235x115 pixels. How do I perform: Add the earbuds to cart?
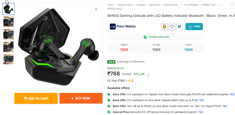pyautogui.click(x=36, y=98)
